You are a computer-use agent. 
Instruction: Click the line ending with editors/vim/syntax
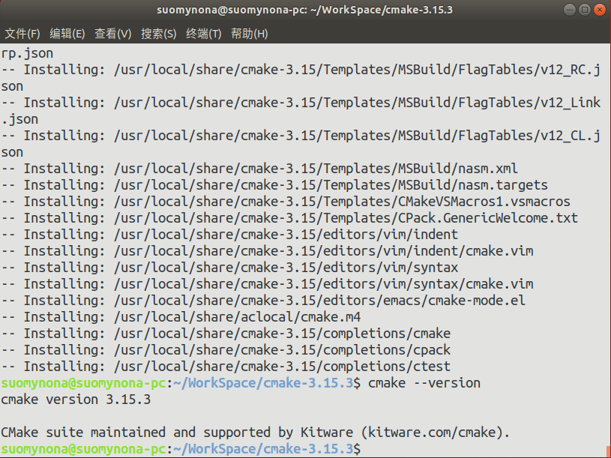(x=229, y=268)
